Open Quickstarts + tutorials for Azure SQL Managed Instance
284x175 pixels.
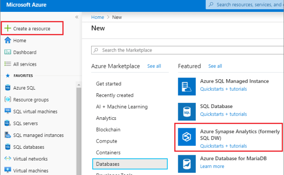(x=224, y=89)
